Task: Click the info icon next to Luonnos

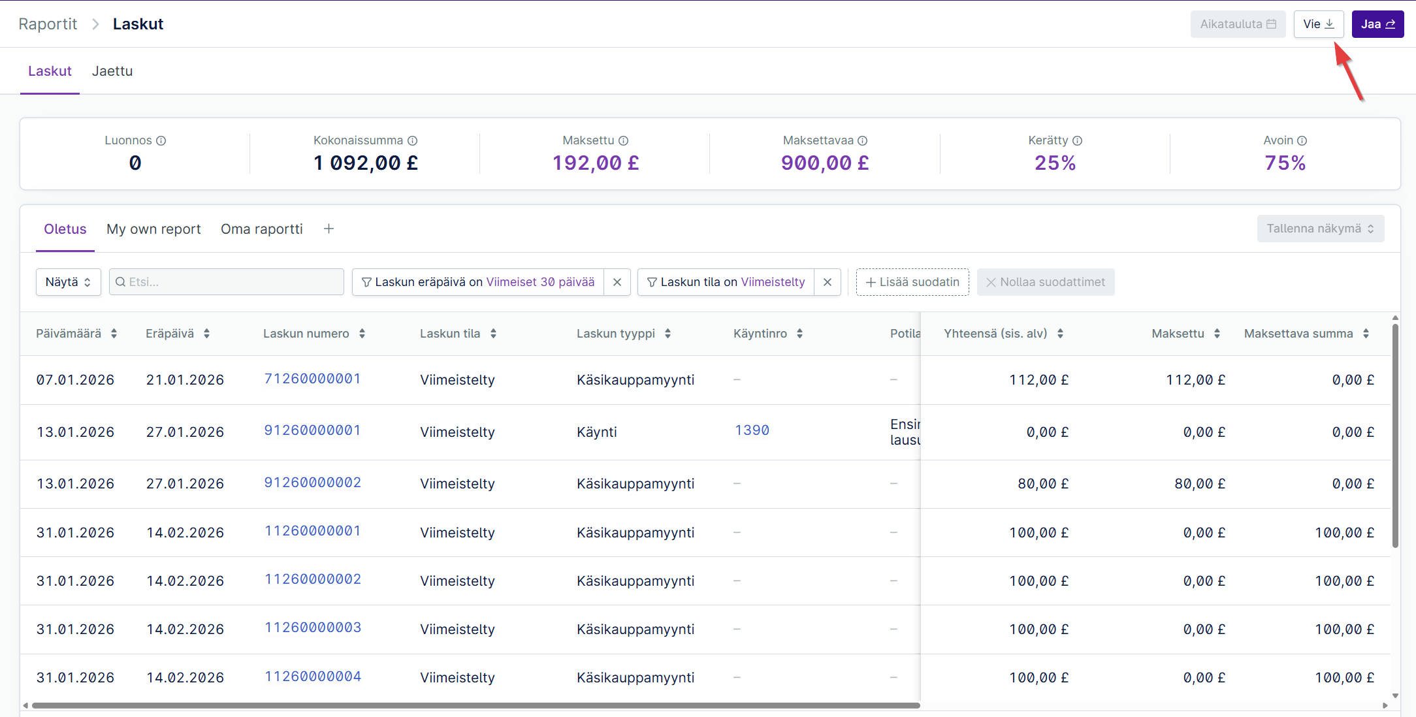Action: (x=161, y=140)
